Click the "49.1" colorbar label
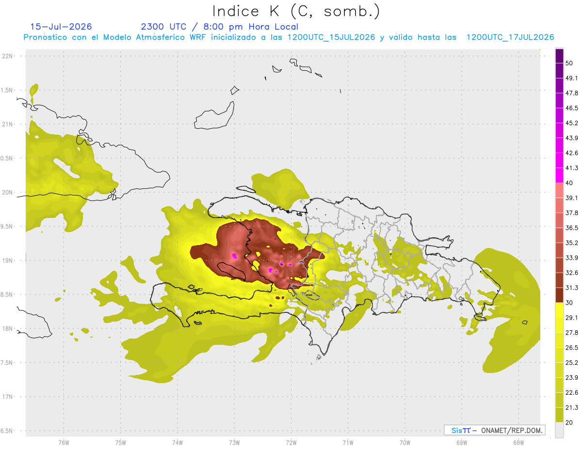 (572, 78)
